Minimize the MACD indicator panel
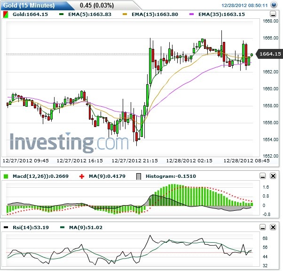Image resolution: width=283 pixels, height=271 pixels. (263, 176)
